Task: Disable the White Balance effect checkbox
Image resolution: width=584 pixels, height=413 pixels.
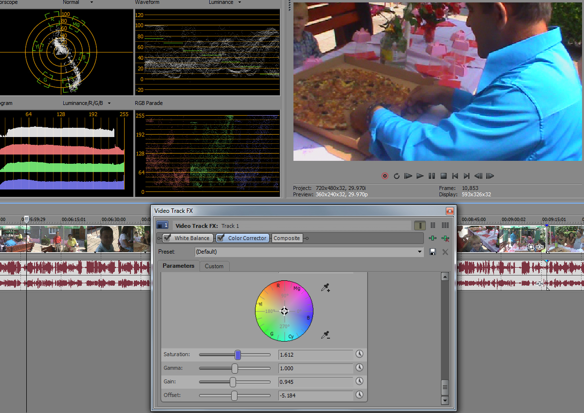Action: click(167, 238)
